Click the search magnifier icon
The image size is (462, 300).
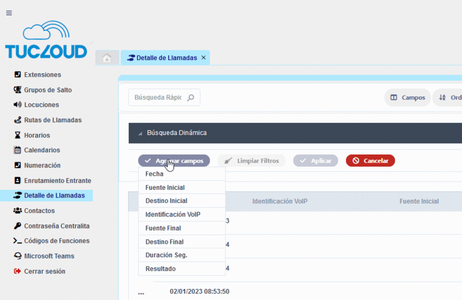click(191, 97)
